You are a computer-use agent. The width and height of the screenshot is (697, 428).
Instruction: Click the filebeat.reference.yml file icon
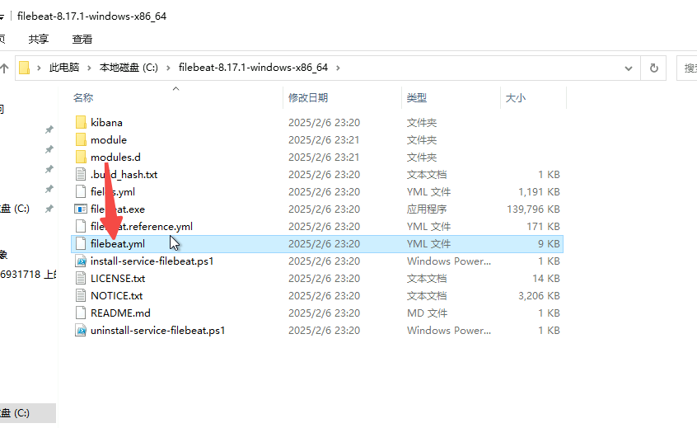coord(81,227)
